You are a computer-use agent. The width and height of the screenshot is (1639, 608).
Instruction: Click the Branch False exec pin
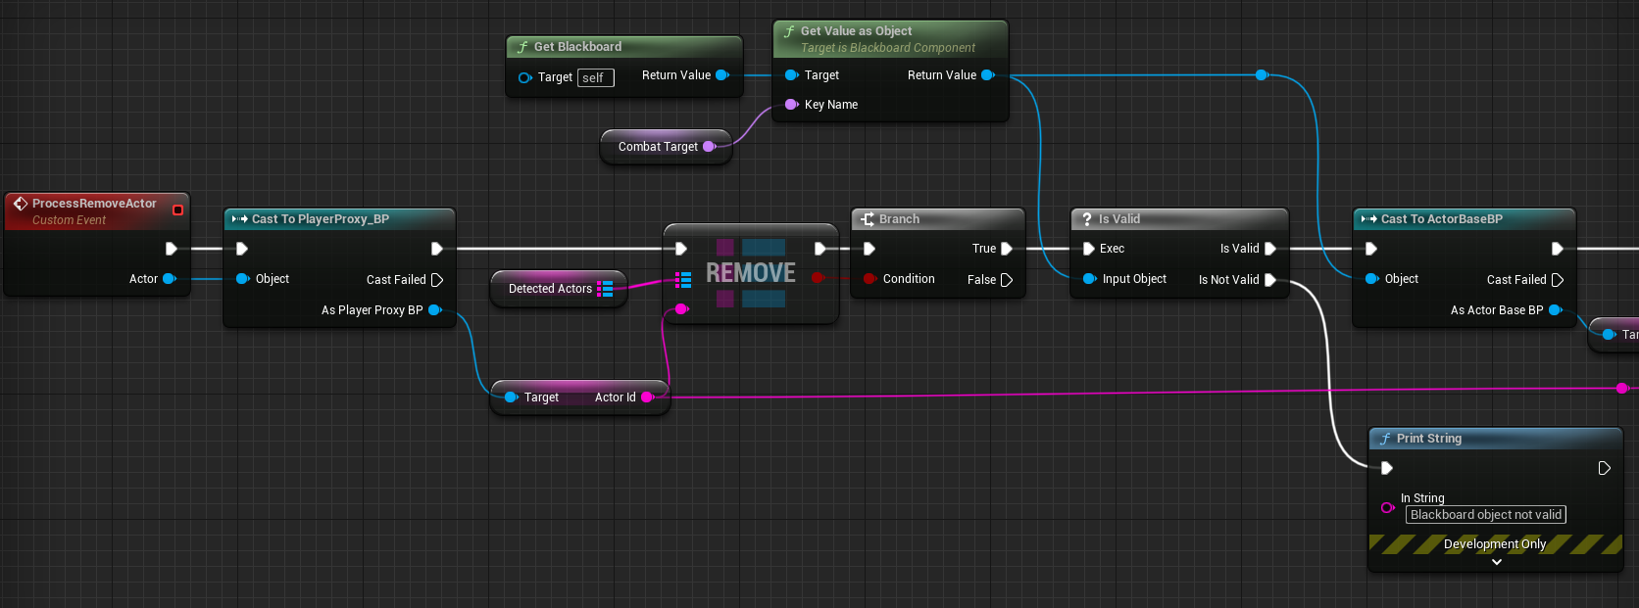(x=1007, y=280)
